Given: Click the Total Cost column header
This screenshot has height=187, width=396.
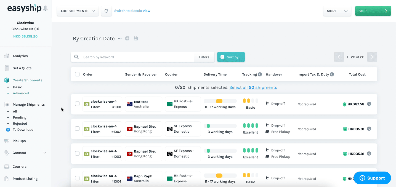Looking at the screenshot, I should (357, 74).
